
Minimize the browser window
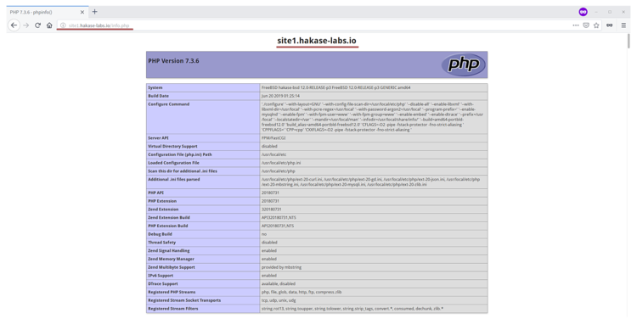click(596, 12)
